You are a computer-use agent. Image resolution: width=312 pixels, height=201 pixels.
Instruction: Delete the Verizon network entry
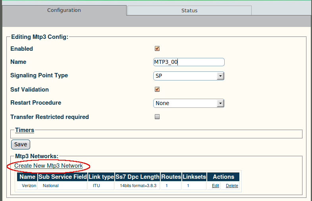[x=232, y=186]
